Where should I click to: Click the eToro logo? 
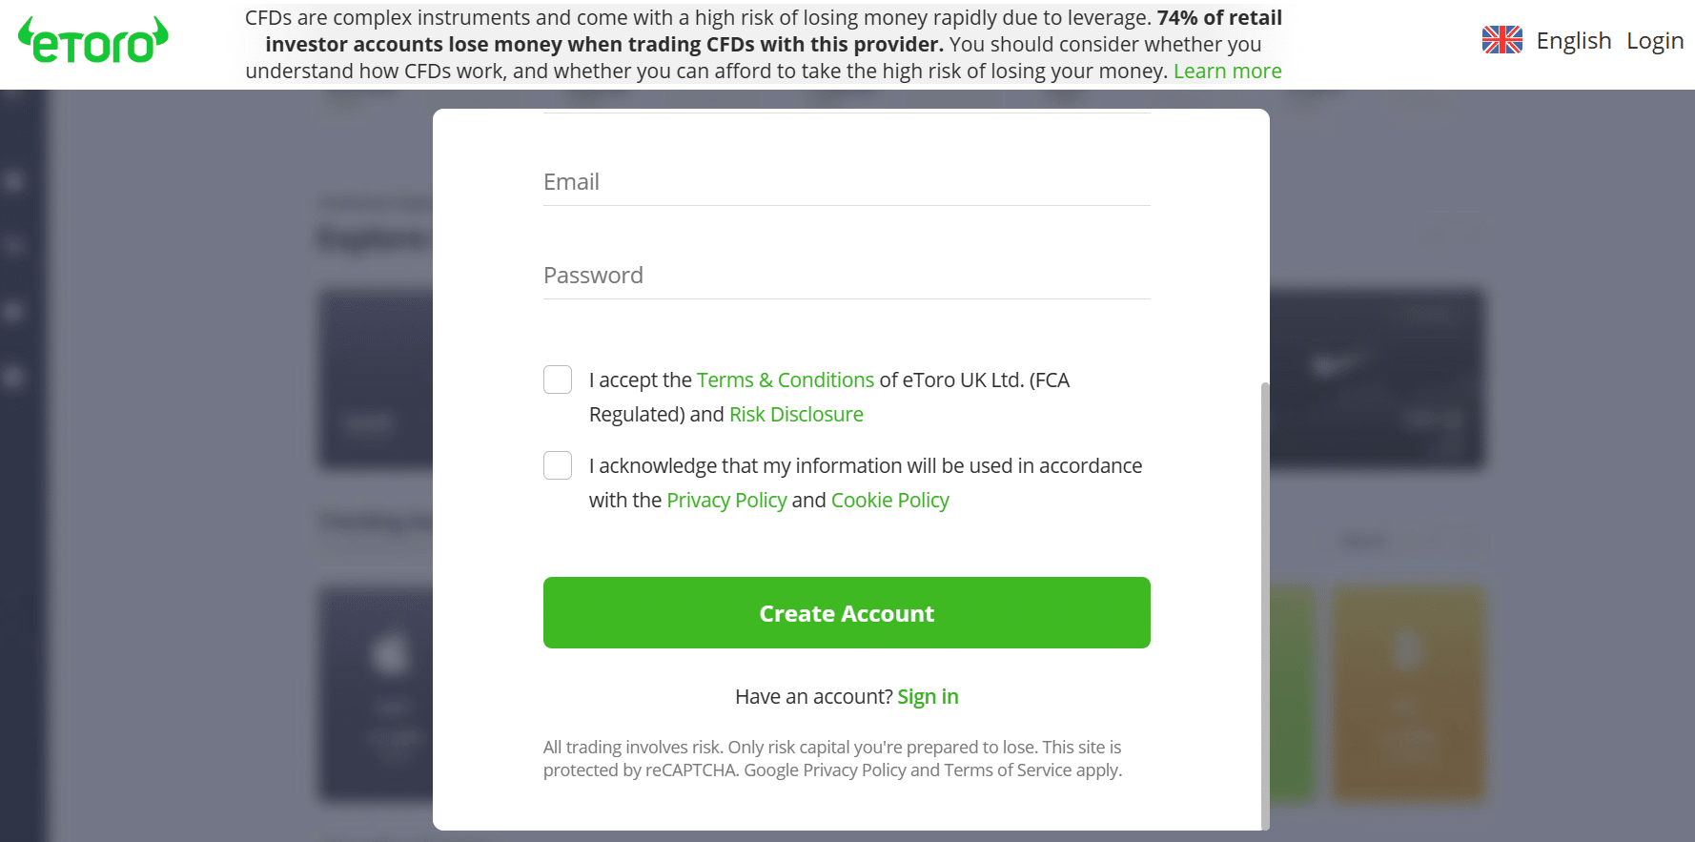(93, 40)
